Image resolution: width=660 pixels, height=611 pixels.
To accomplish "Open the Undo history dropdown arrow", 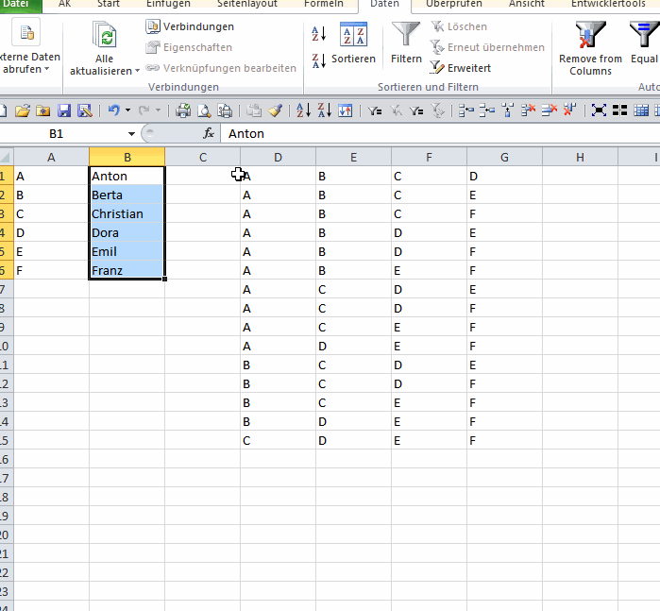I will pos(127,110).
